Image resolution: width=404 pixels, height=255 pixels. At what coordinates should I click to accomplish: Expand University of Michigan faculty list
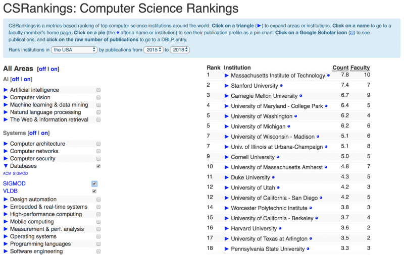pos(227,126)
